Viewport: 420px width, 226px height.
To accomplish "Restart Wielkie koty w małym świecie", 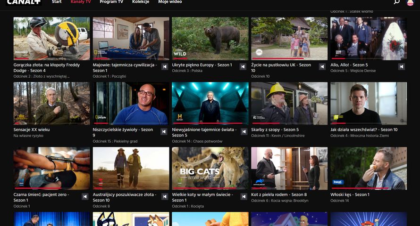I will pyautogui.click(x=244, y=197).
